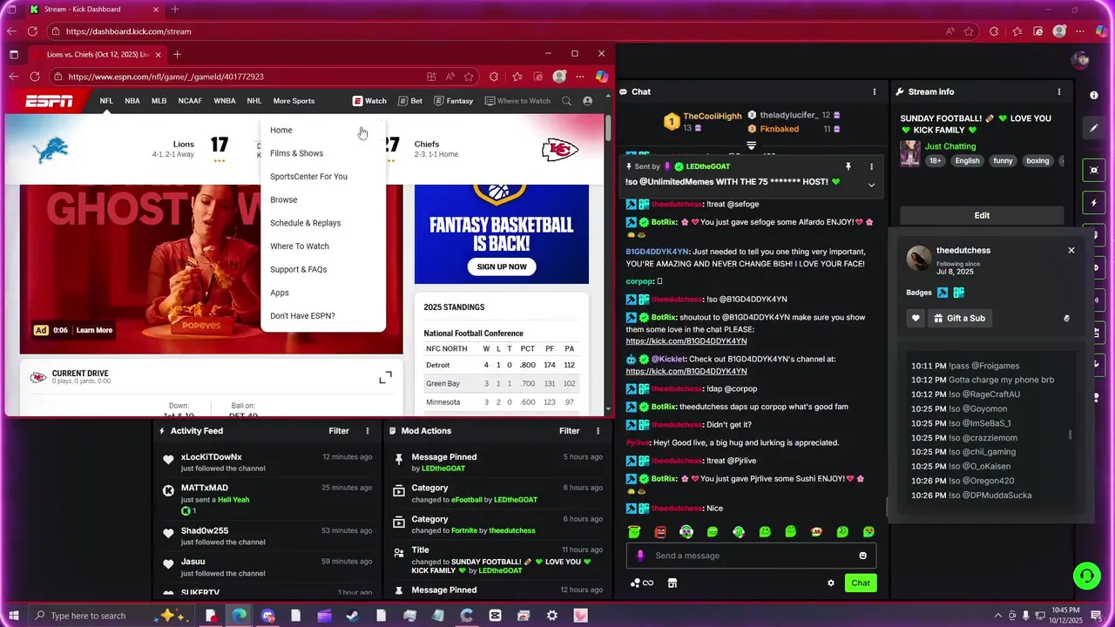The height and width of the screenshot is (627, 1115).
Task: Open extensions puzzle icon in ESPN window
Action: click(x=494, y=77)
